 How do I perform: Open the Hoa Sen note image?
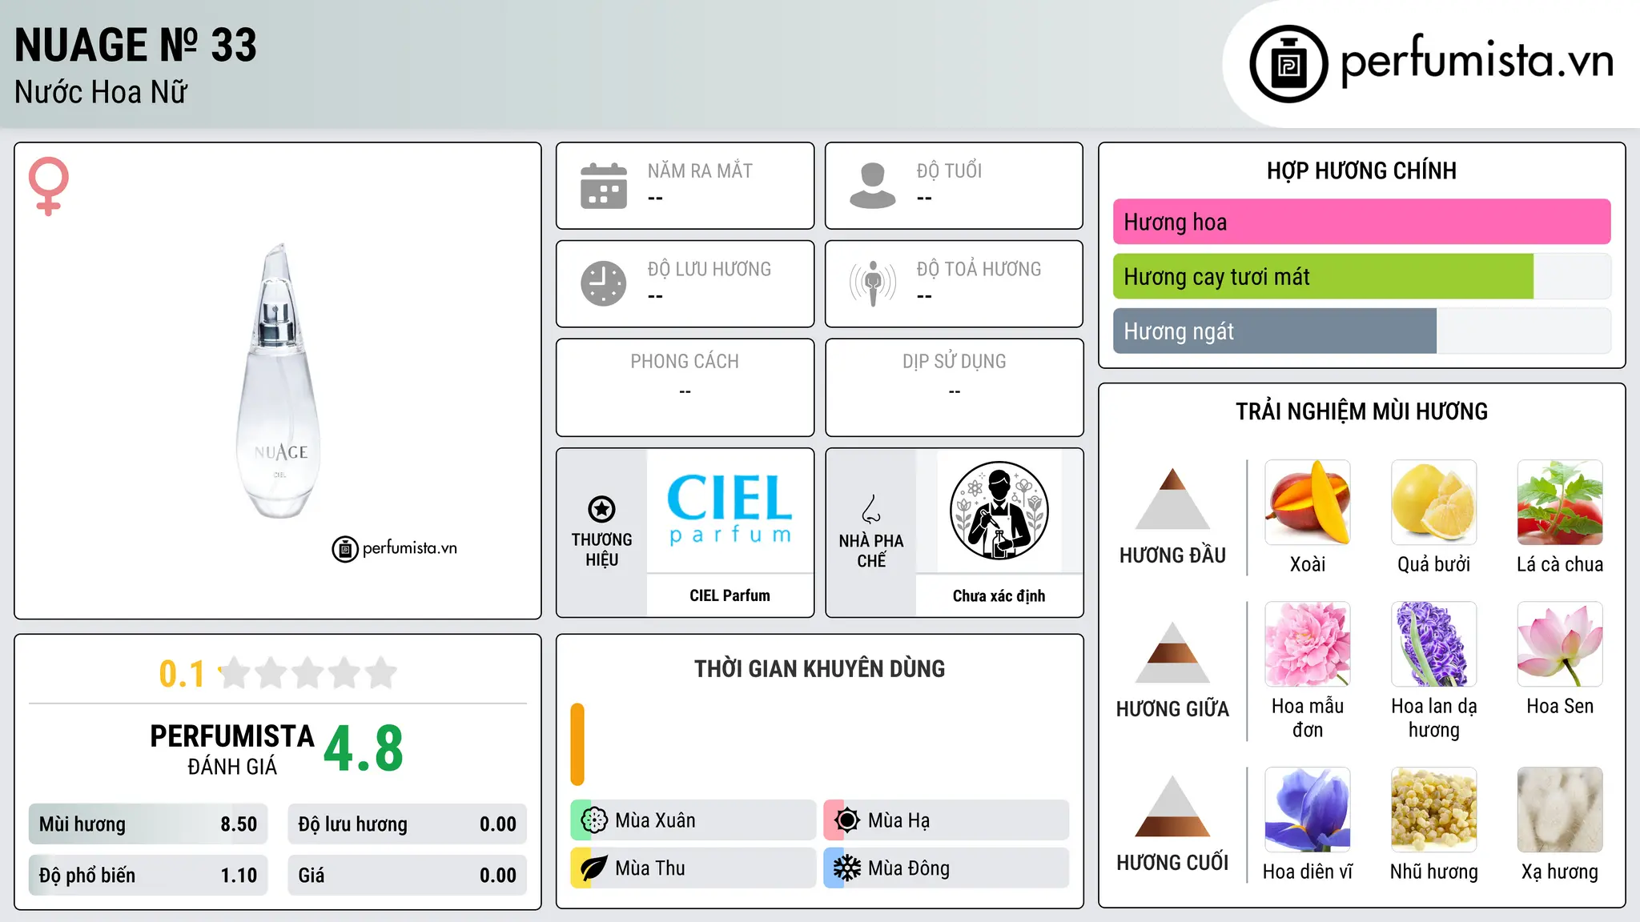(x=1560, y=644)
